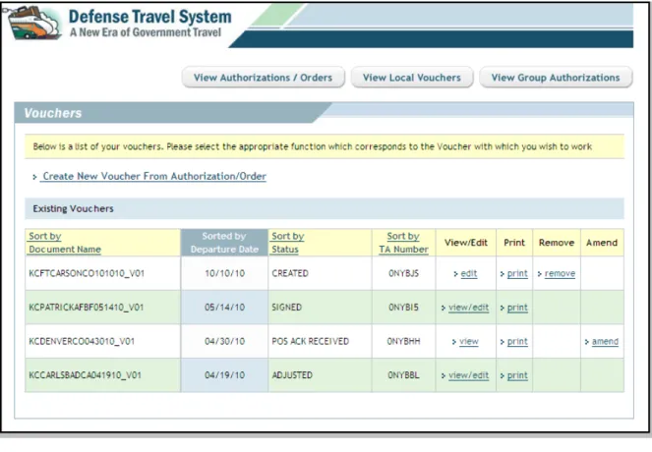This screenshot has width=652, height=452.
Task: Click the View/Edit column header
Action: click(466, 243)
